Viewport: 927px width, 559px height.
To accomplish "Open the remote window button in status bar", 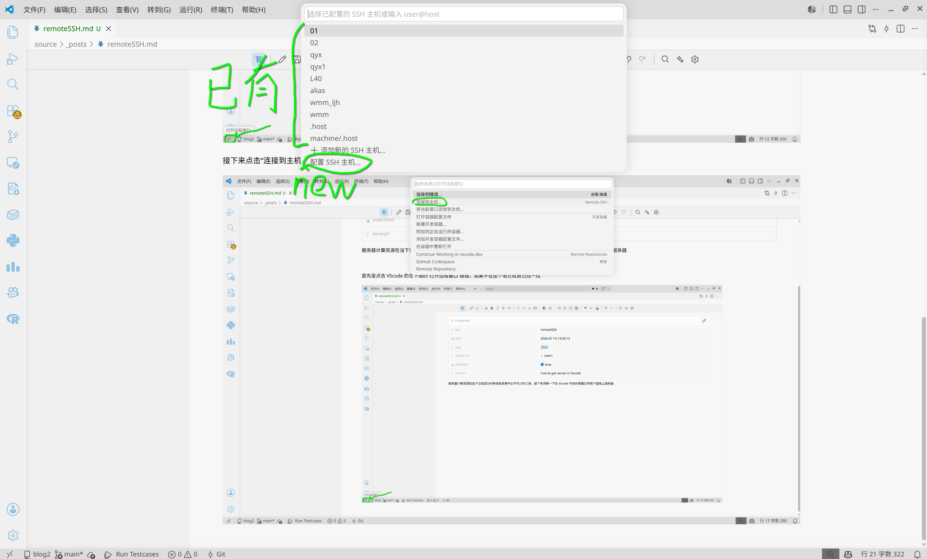I will point(10,554).
